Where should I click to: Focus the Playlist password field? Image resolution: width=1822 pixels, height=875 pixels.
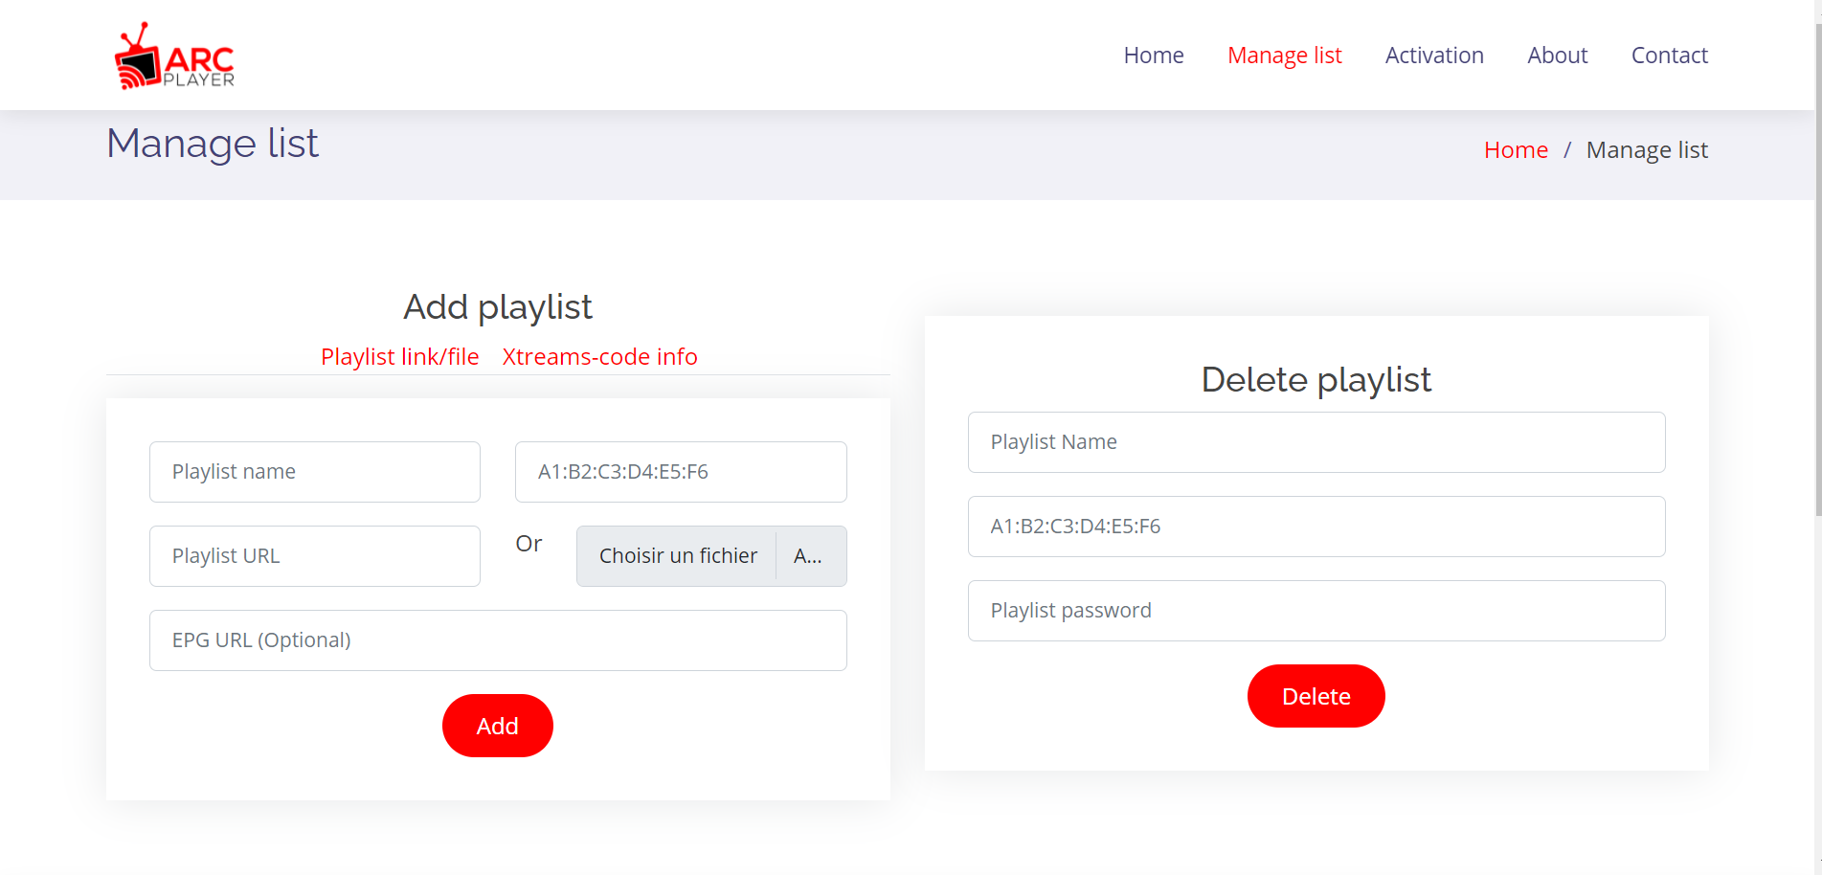tap(1316, 611)
